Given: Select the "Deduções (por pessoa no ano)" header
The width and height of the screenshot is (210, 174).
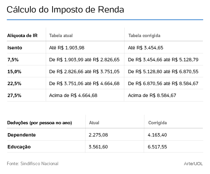Looking at the screenshot, I should (40, 123).
